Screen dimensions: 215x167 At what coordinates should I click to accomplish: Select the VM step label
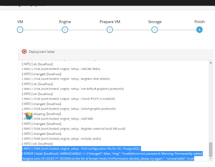pyautogui.click(x=20, y=22)
